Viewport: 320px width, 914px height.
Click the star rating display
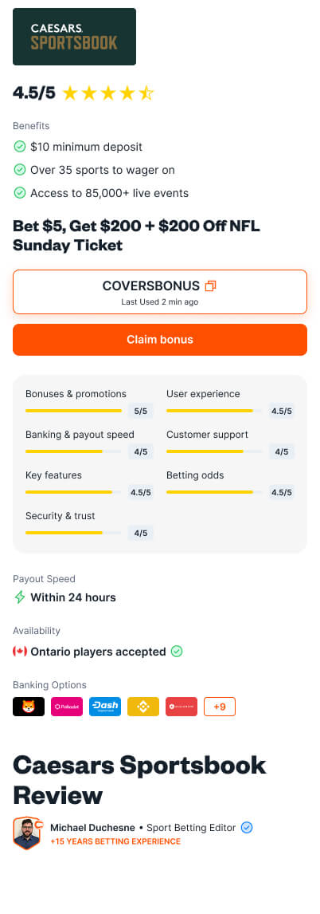[108, 93]
